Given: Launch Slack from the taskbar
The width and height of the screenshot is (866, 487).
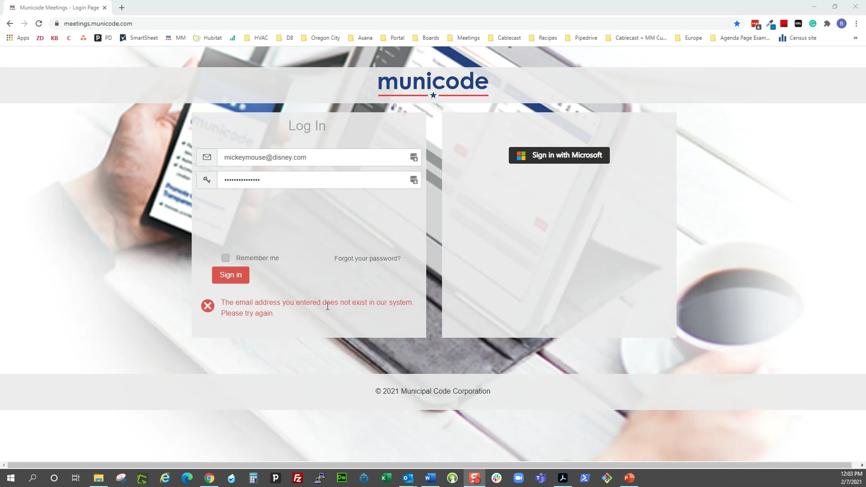Looking at the screenshot, I should [497, 478].
